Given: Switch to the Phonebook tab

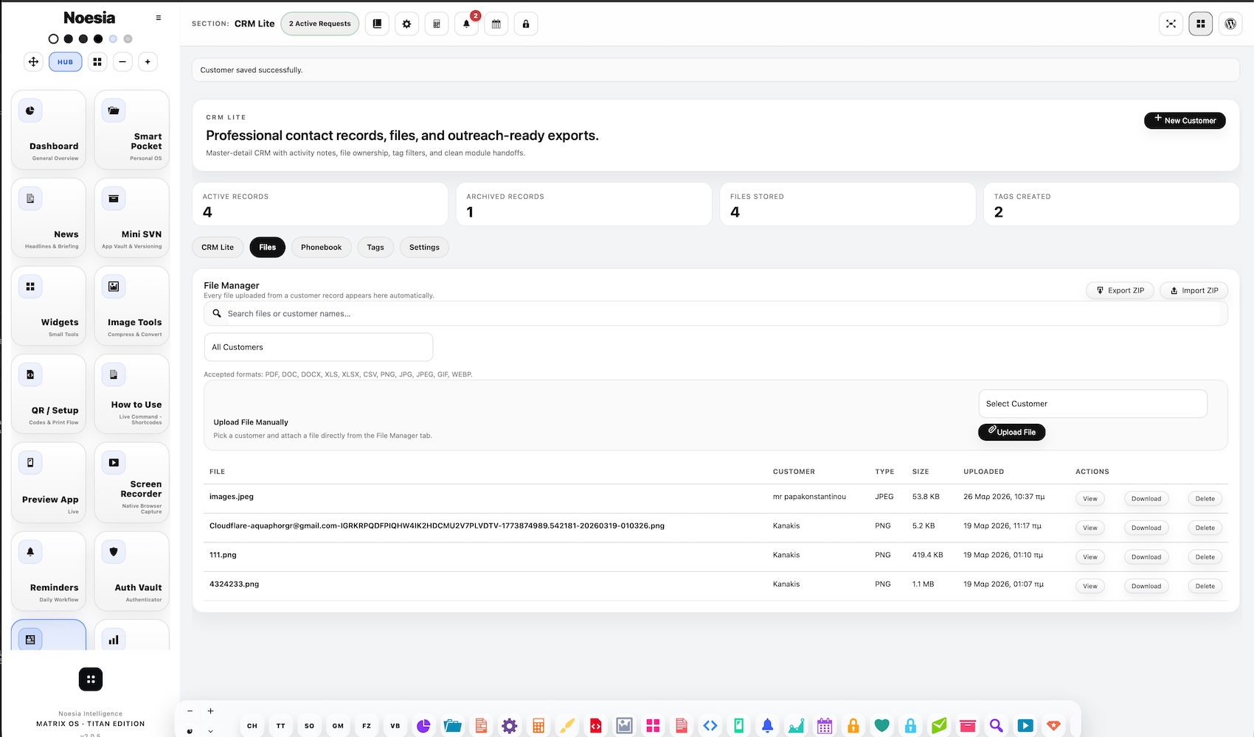Looking at the screenshot, I should pos(322,248).
